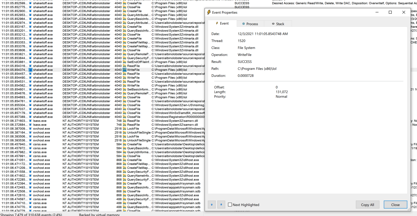417x216 pixels.
Task: Select the SetEndOfFileInf... row at 11:01:05.853861
Action: (x=102, y=62)
